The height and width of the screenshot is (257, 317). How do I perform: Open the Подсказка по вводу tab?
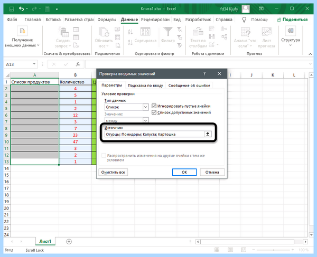click(145, 85)
